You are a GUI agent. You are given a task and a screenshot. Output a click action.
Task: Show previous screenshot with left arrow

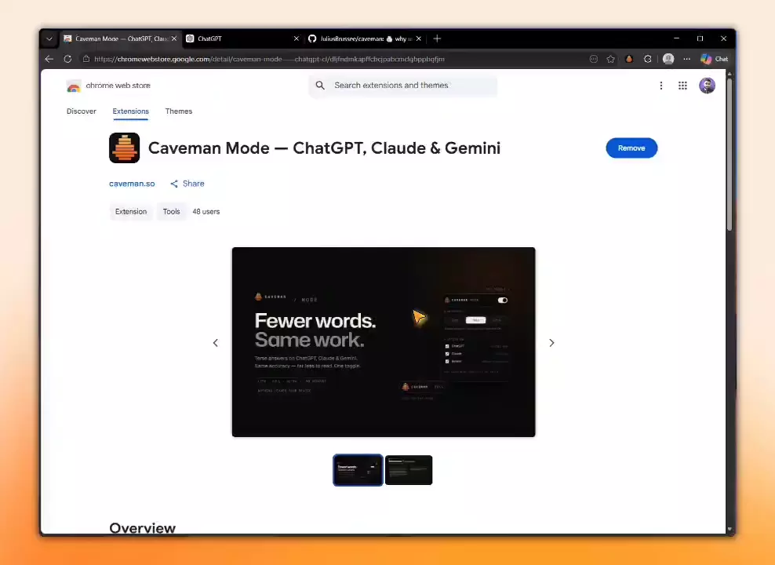tap(216, 343)
